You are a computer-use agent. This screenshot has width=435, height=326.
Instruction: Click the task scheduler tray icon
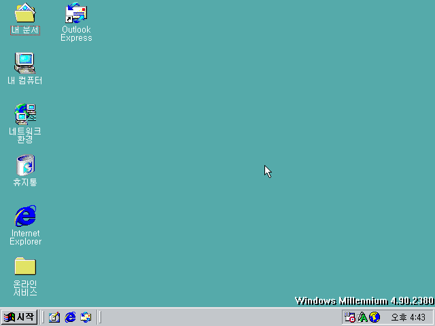(349, 317)
